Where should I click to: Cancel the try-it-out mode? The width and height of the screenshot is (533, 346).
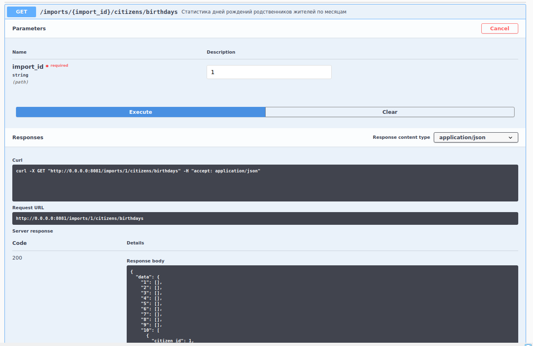coord(499,29)
